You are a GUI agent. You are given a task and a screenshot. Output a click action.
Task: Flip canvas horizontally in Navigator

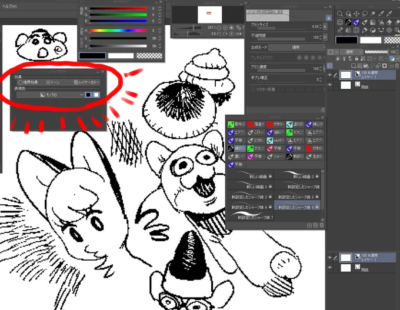(x=239, y=34)
